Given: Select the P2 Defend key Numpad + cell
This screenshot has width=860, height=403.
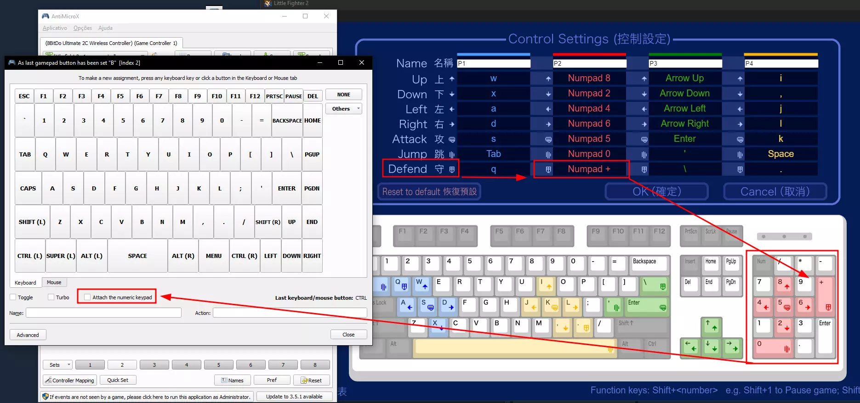Looking at the screenshot, I should point(589,169).
